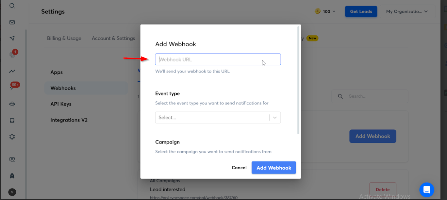Switch to Billing & Usage tab
The image size is (447, 200).
[x=64, y=38]
